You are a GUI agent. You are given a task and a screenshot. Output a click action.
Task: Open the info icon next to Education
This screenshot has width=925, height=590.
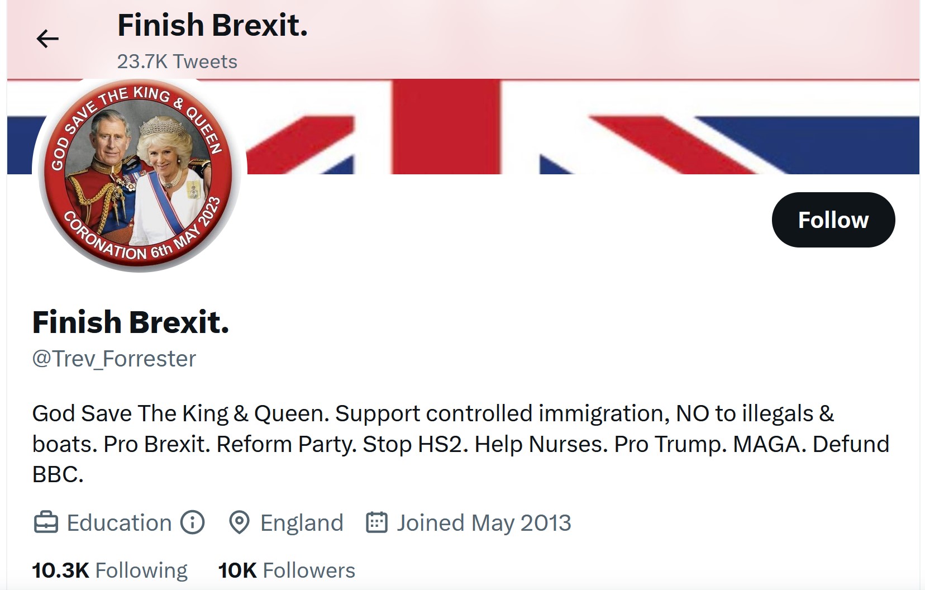pyautogui.click(x=193, y=522)
